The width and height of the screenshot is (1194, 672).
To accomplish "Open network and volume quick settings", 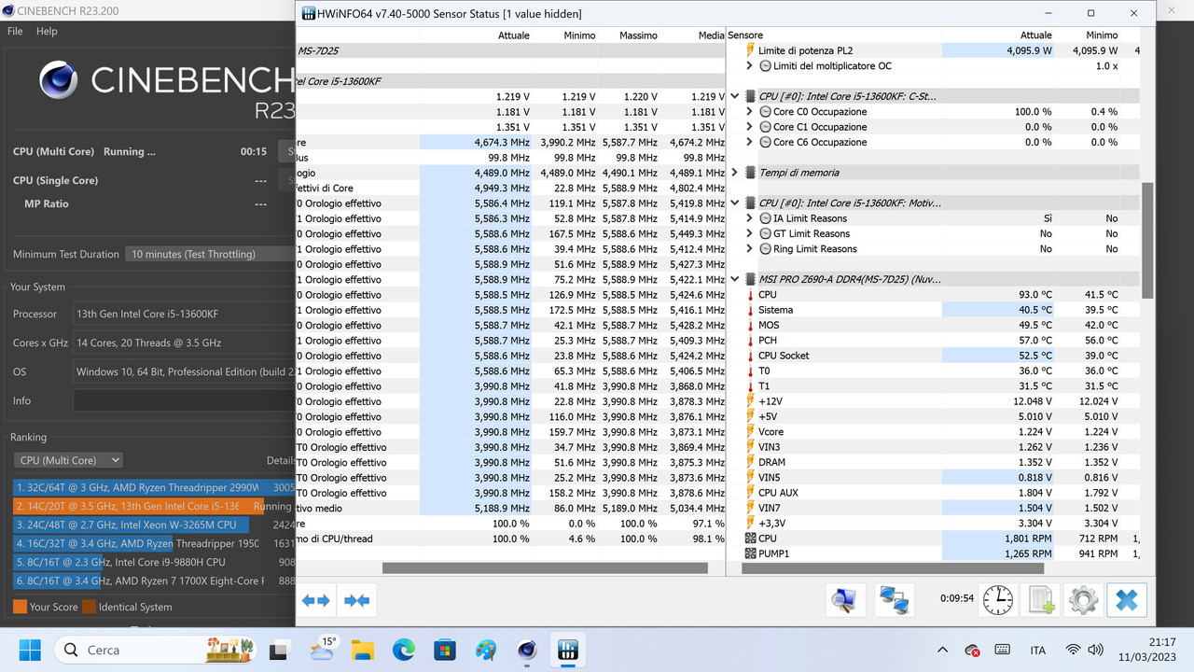I will tap(1085, 650).
